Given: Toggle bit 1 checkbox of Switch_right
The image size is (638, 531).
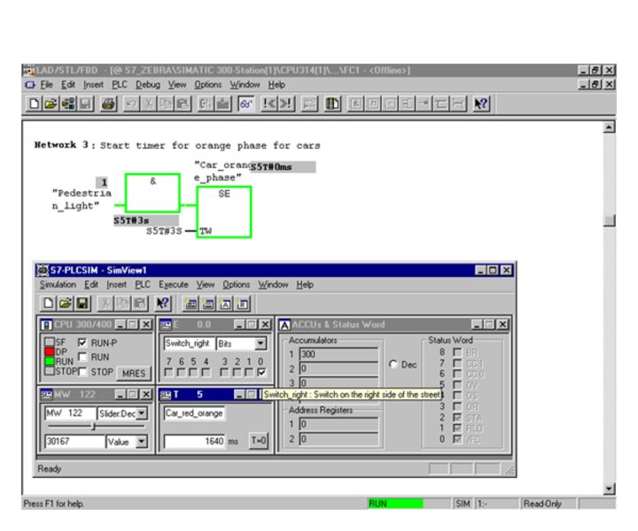Looking at the screenshot, I should click(x=249, y=373).
